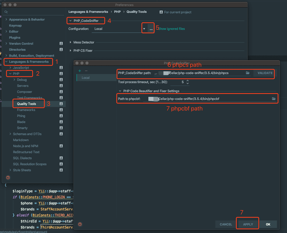Click project icon next to Servers
Screen dimensions: 287x233
(x=61, y=86)
